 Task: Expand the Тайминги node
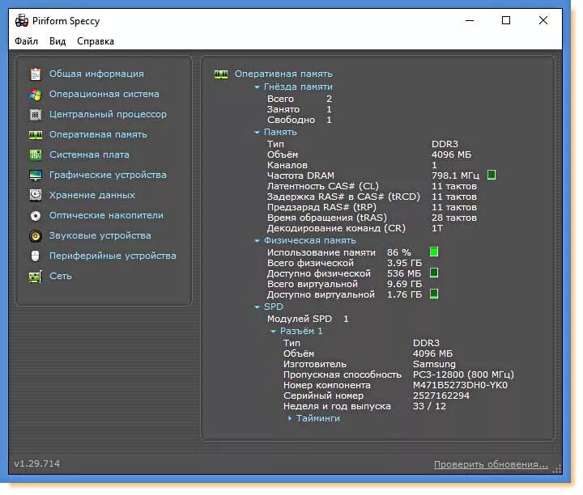click(290, 419)
